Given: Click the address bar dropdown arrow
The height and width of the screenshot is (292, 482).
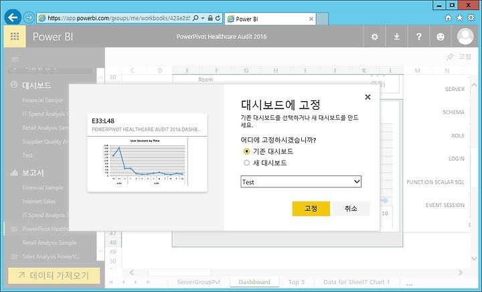Looking at the screenshot, I should coord(203,18).
